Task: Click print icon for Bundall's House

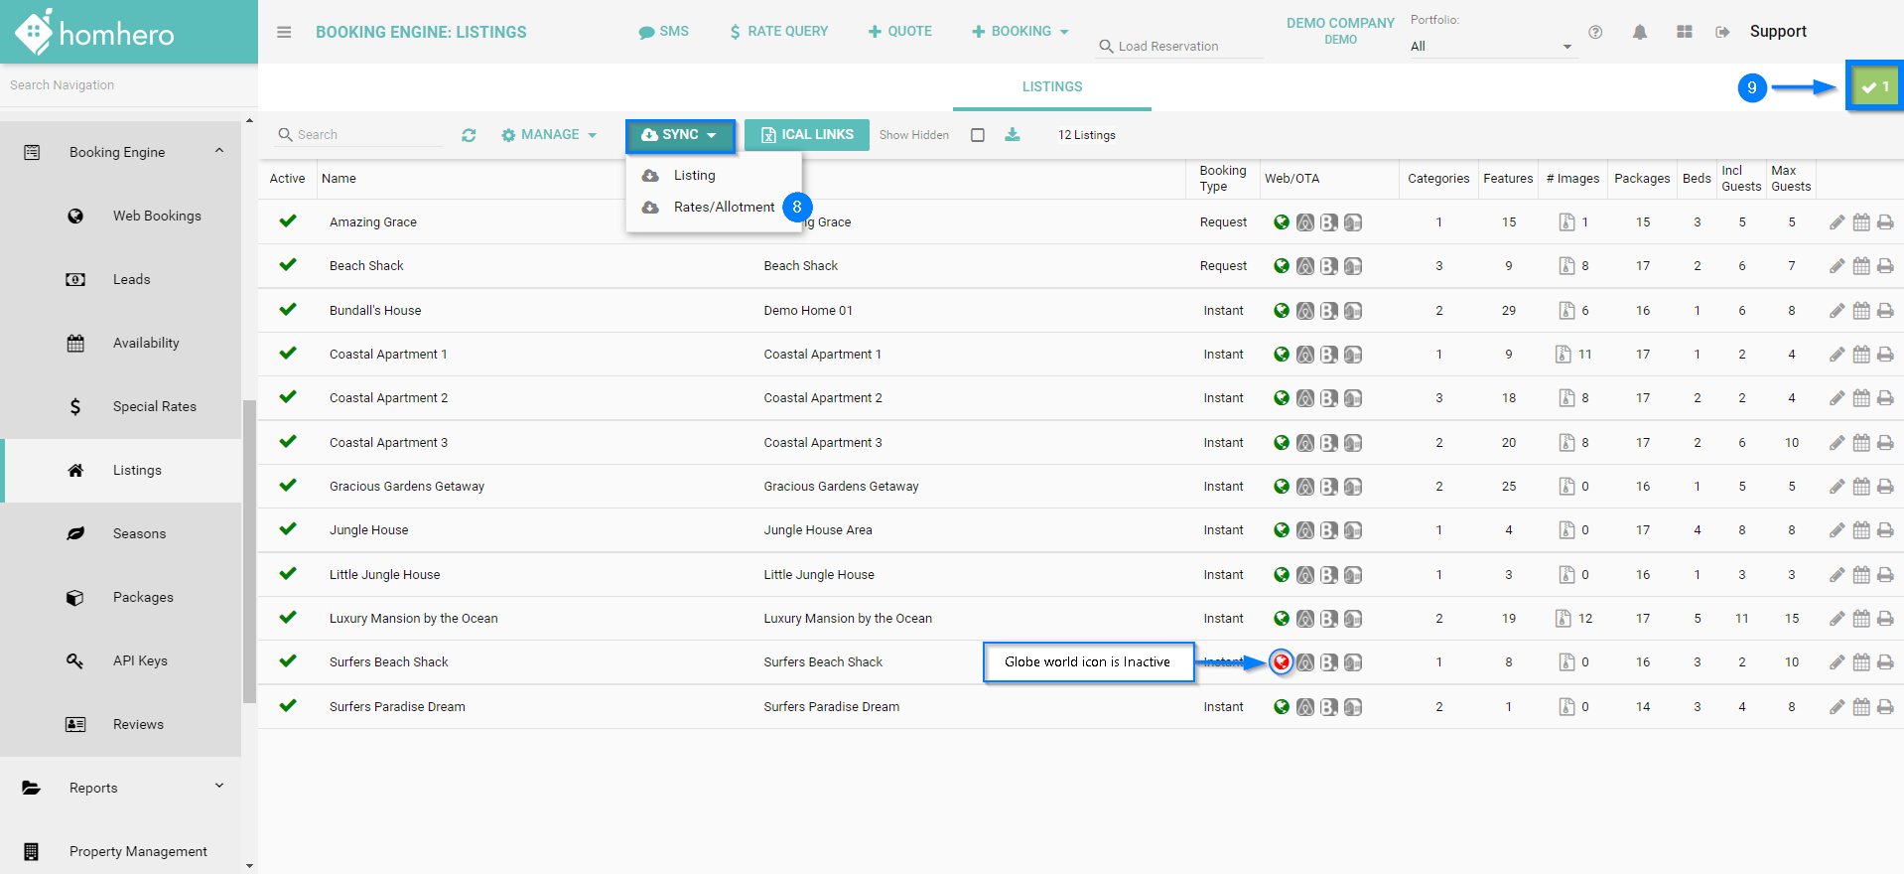Action: [1885, 311]
